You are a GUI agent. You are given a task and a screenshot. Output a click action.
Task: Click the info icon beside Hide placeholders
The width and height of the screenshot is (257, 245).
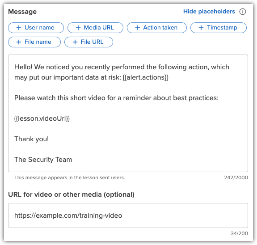pyautogui.click(x=243, y=12)
